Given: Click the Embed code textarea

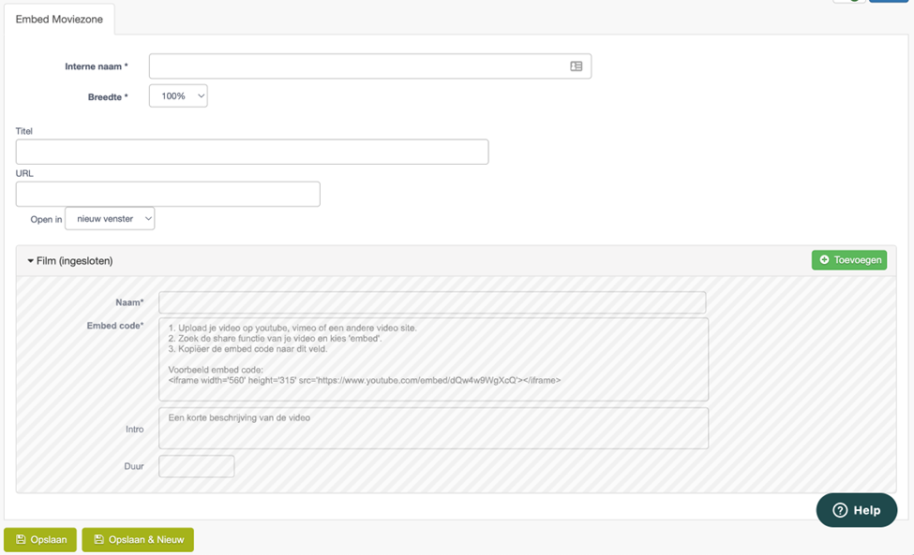Looking at the screenshot, I should point(434,359).
